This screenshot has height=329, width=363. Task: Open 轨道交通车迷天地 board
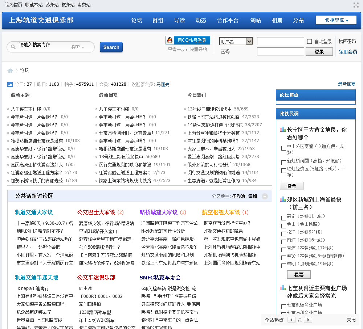36,278
